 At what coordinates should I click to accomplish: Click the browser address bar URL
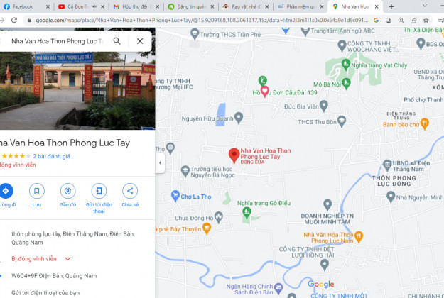[x=202, y=20]
